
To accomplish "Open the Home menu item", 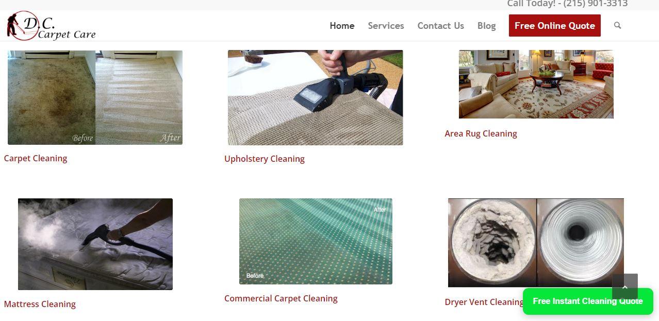I will coord(342,25).
